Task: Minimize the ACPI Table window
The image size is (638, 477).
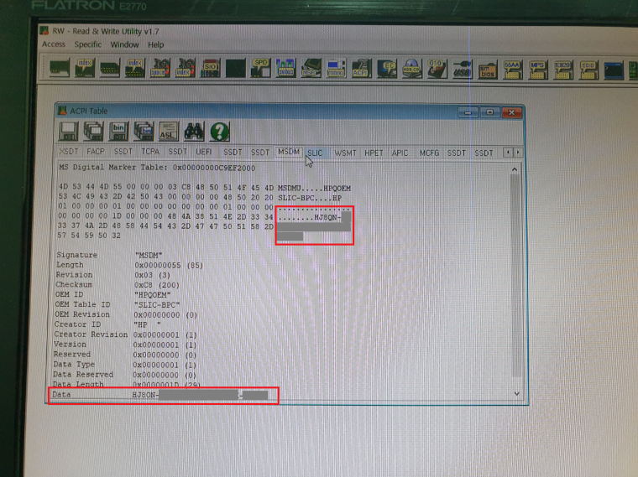Action: (x=468, y=111)
